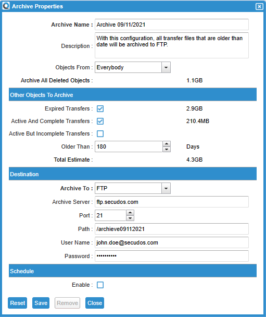Tick the Schedule Enable checkbox
Screen dimensions: 266x317
click(100, 285)
